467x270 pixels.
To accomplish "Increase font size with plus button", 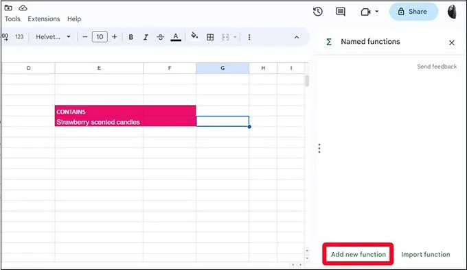I will point(115,37).
